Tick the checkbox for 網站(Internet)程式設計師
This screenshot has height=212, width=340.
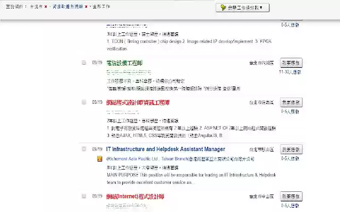click(x=84, y=196)
